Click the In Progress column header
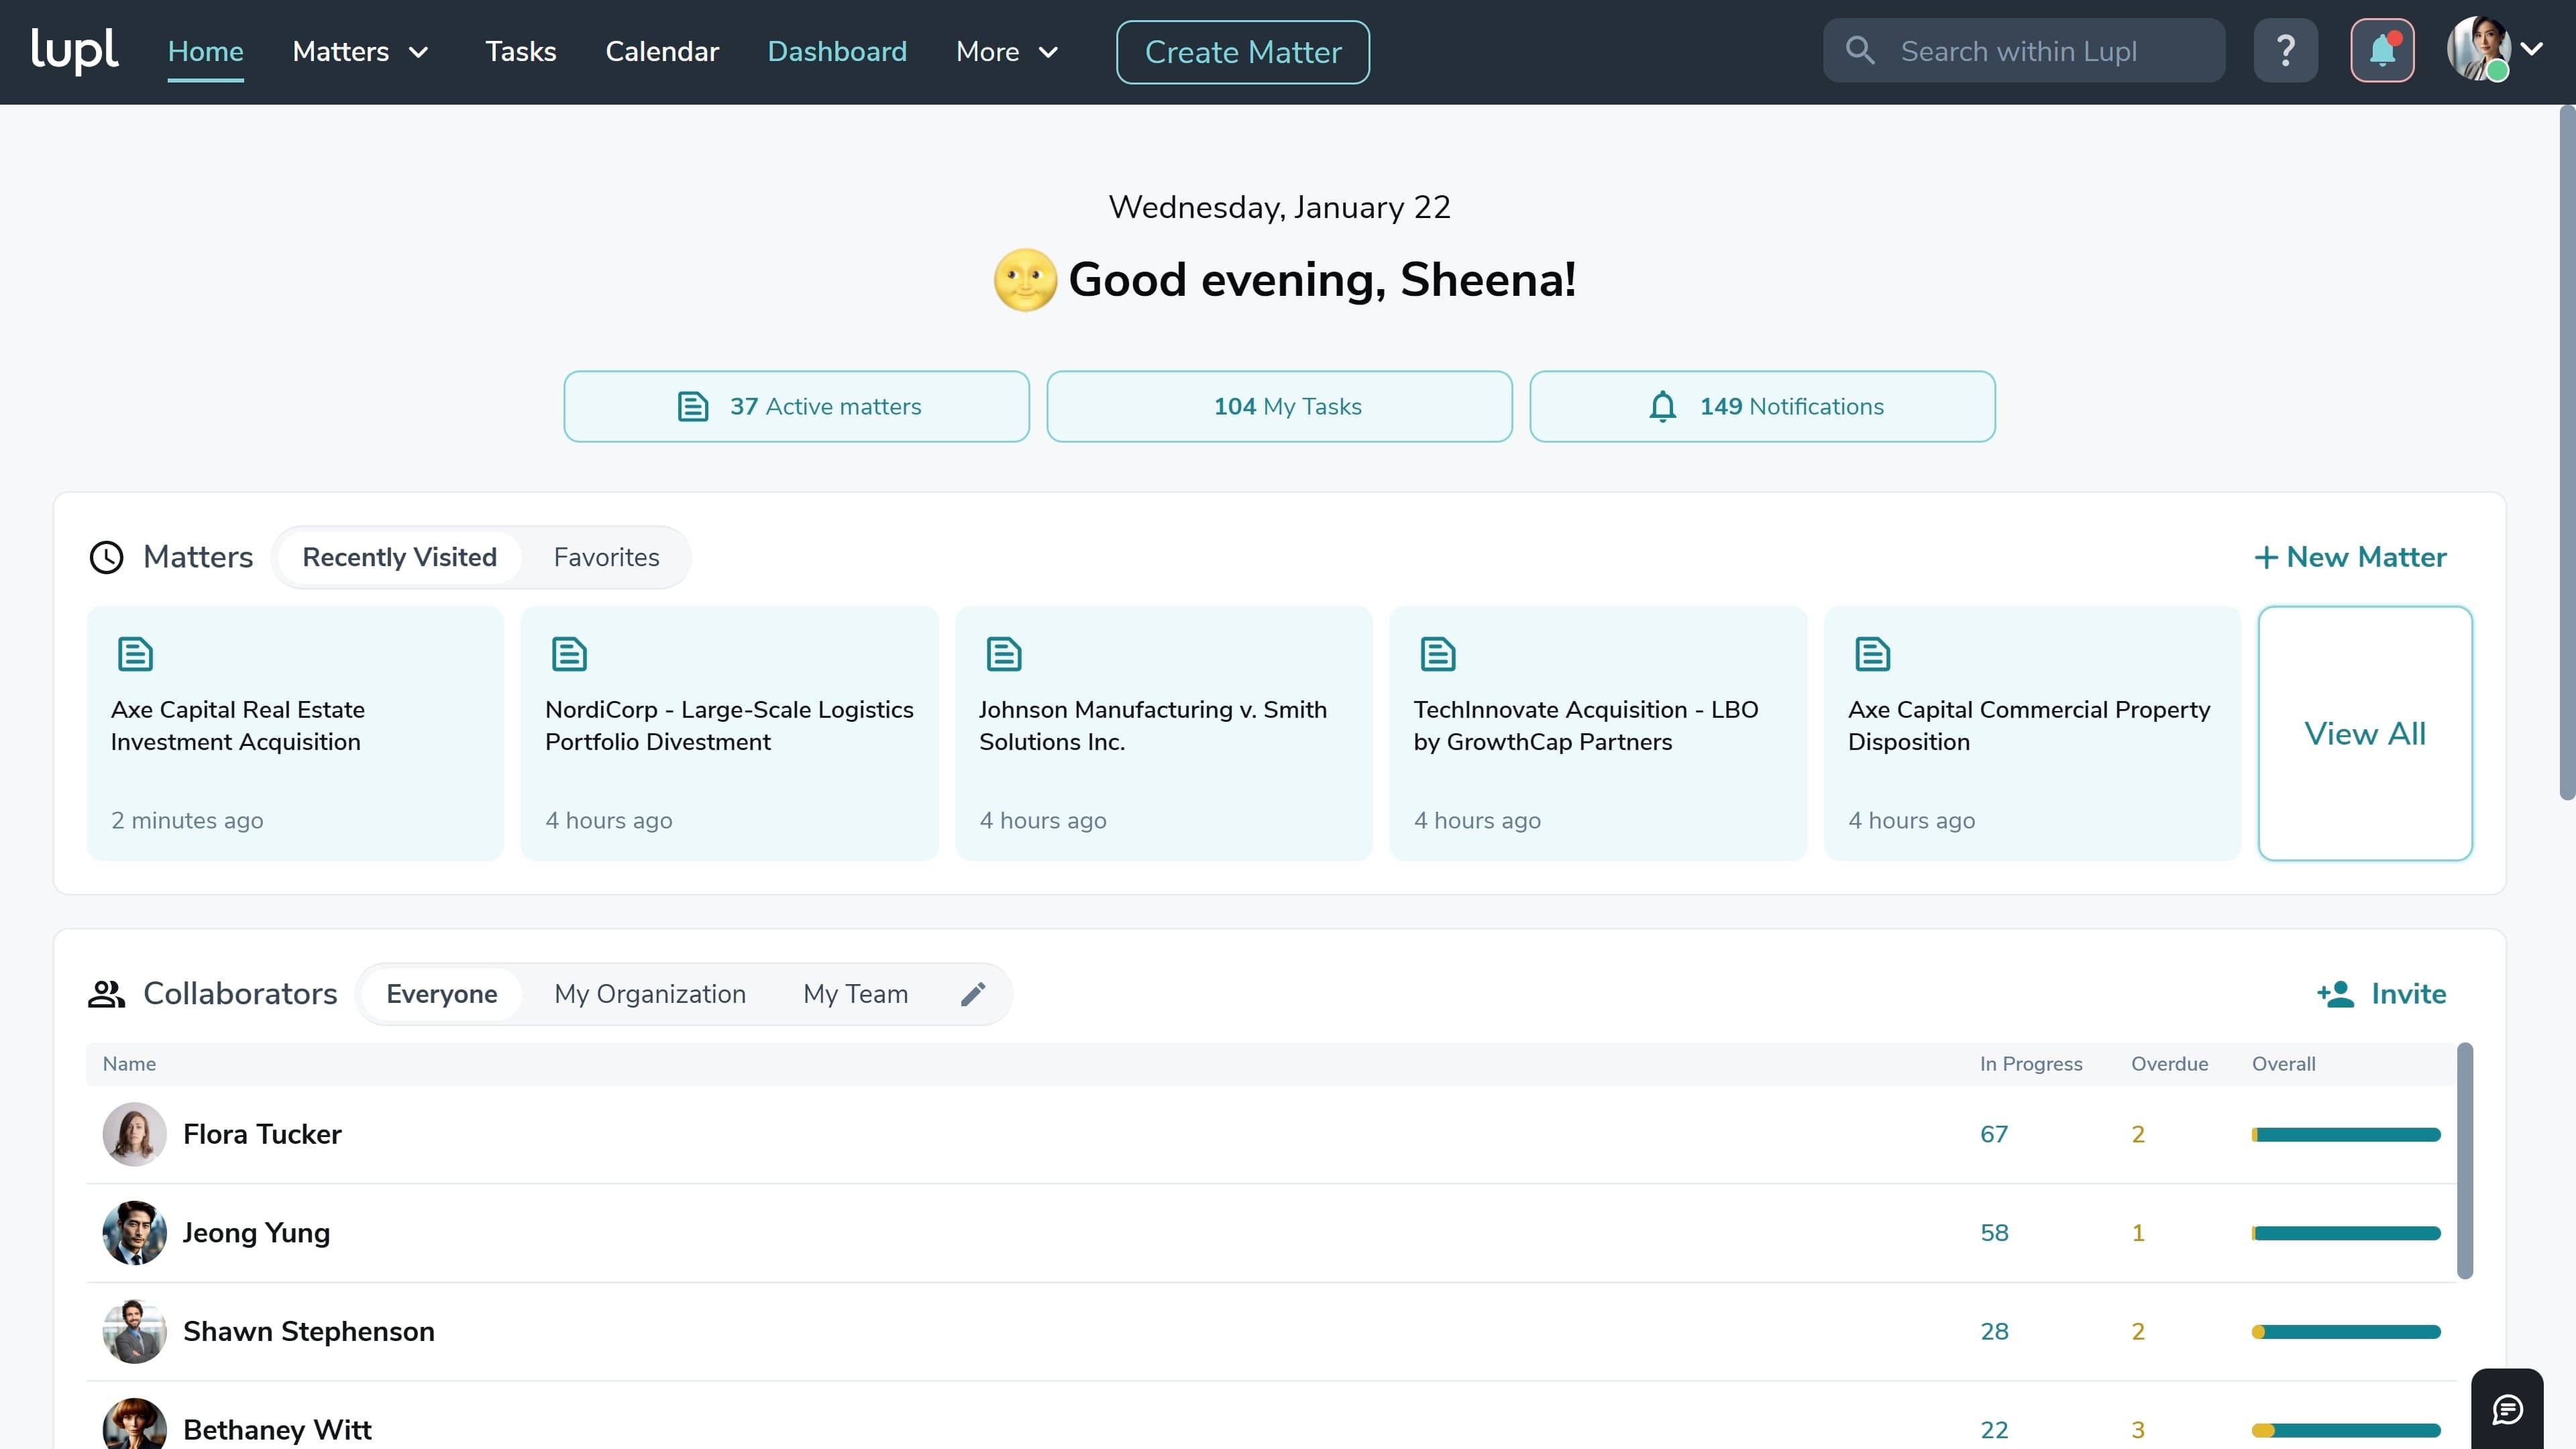 pos(2031,1064)
